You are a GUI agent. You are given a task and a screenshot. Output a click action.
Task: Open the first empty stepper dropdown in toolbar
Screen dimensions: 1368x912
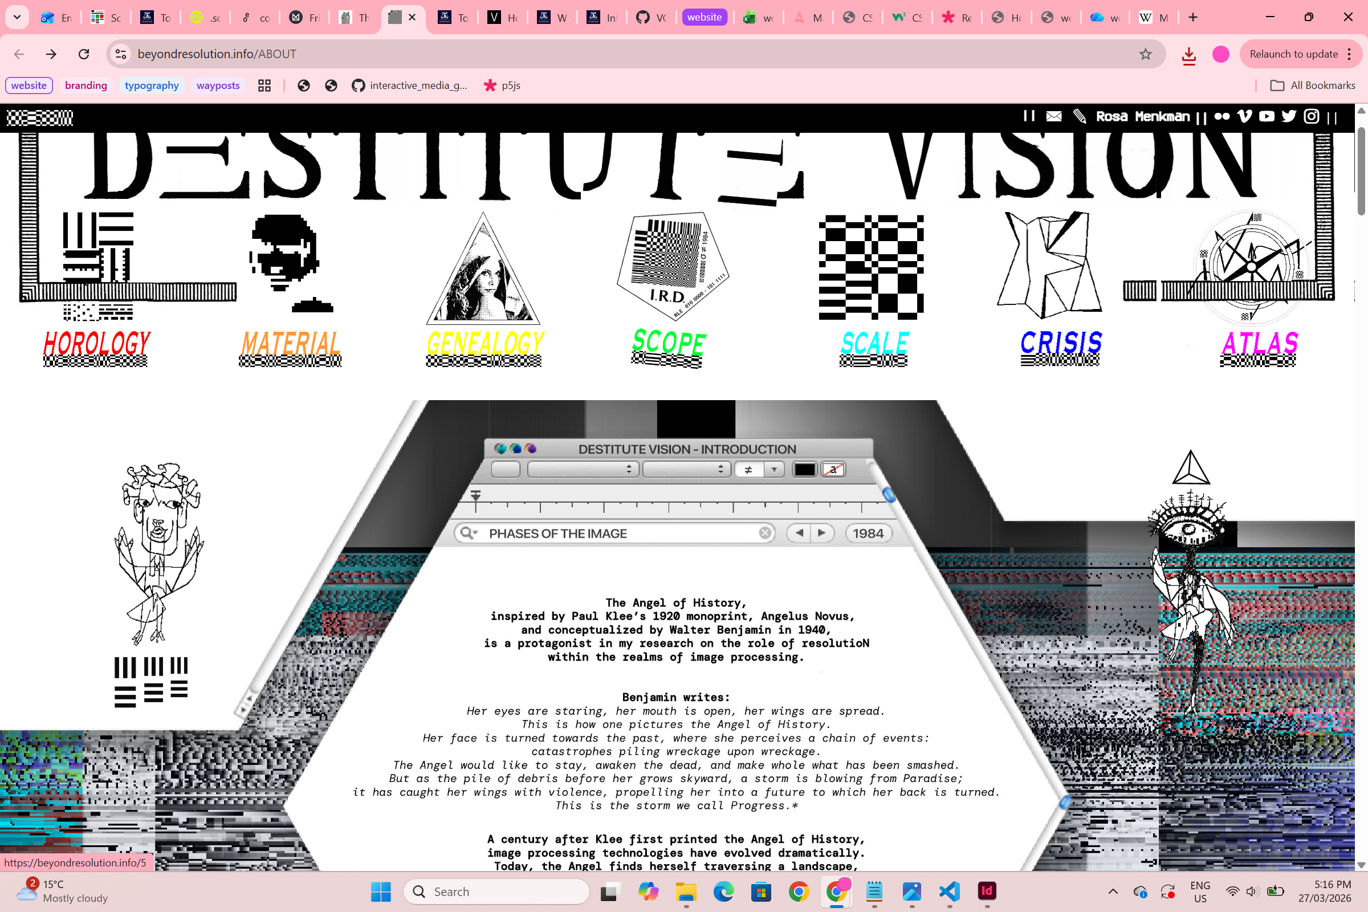[583, 469]
